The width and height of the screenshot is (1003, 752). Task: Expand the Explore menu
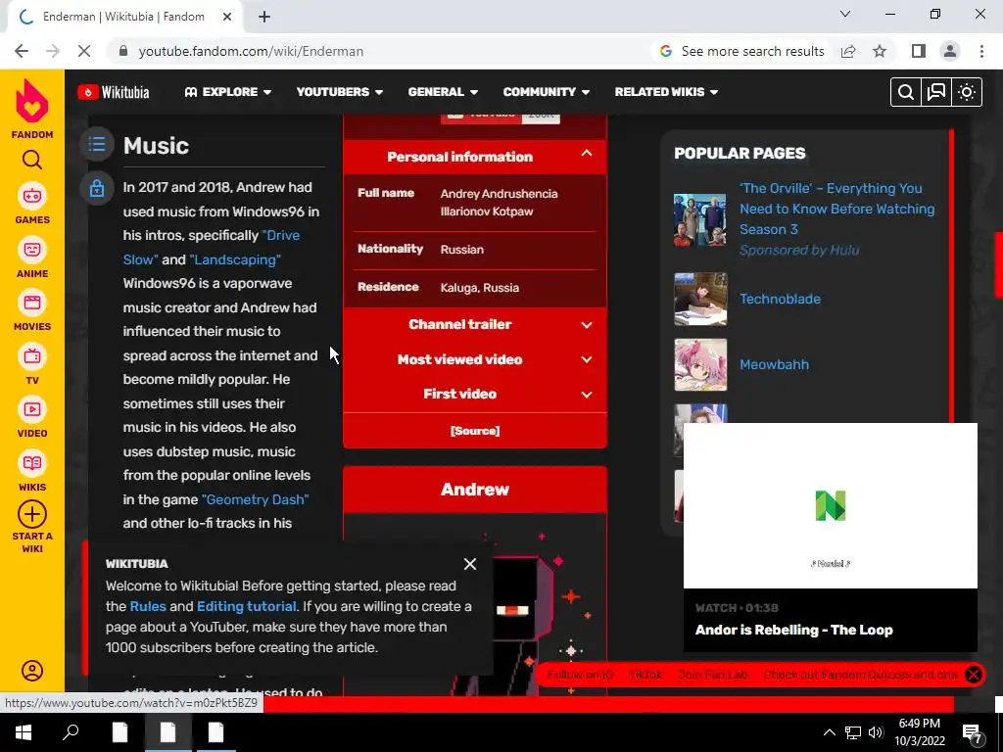(227, 92)
